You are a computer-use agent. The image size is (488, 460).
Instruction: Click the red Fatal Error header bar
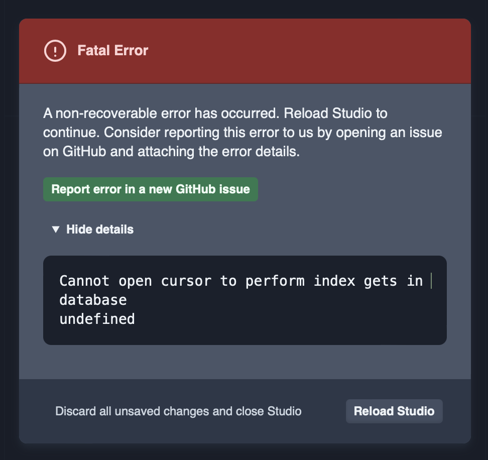(x=301, y=50)
